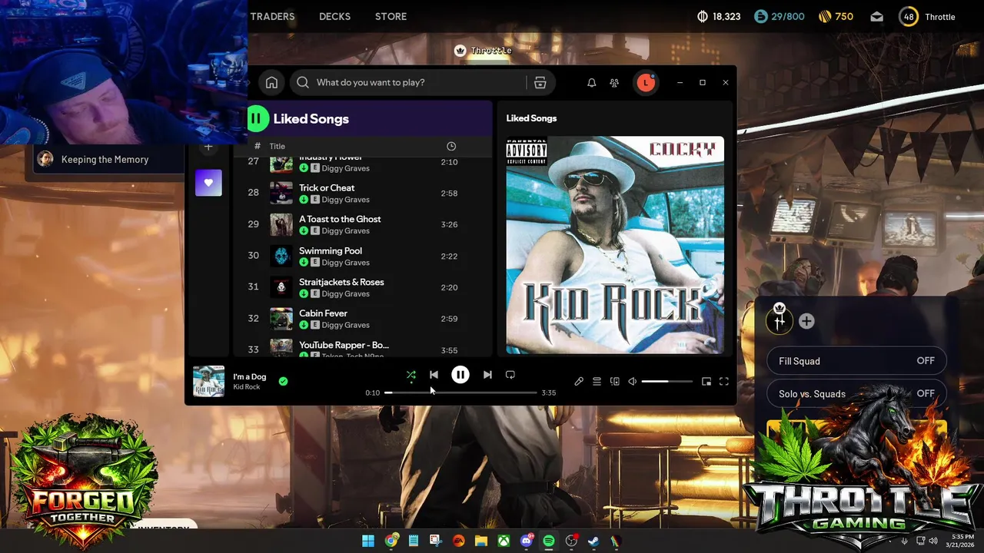This screenshot has width=984, height=553.
Task: Check the 18,323 currency balance
Action: (x=718, y=17)
